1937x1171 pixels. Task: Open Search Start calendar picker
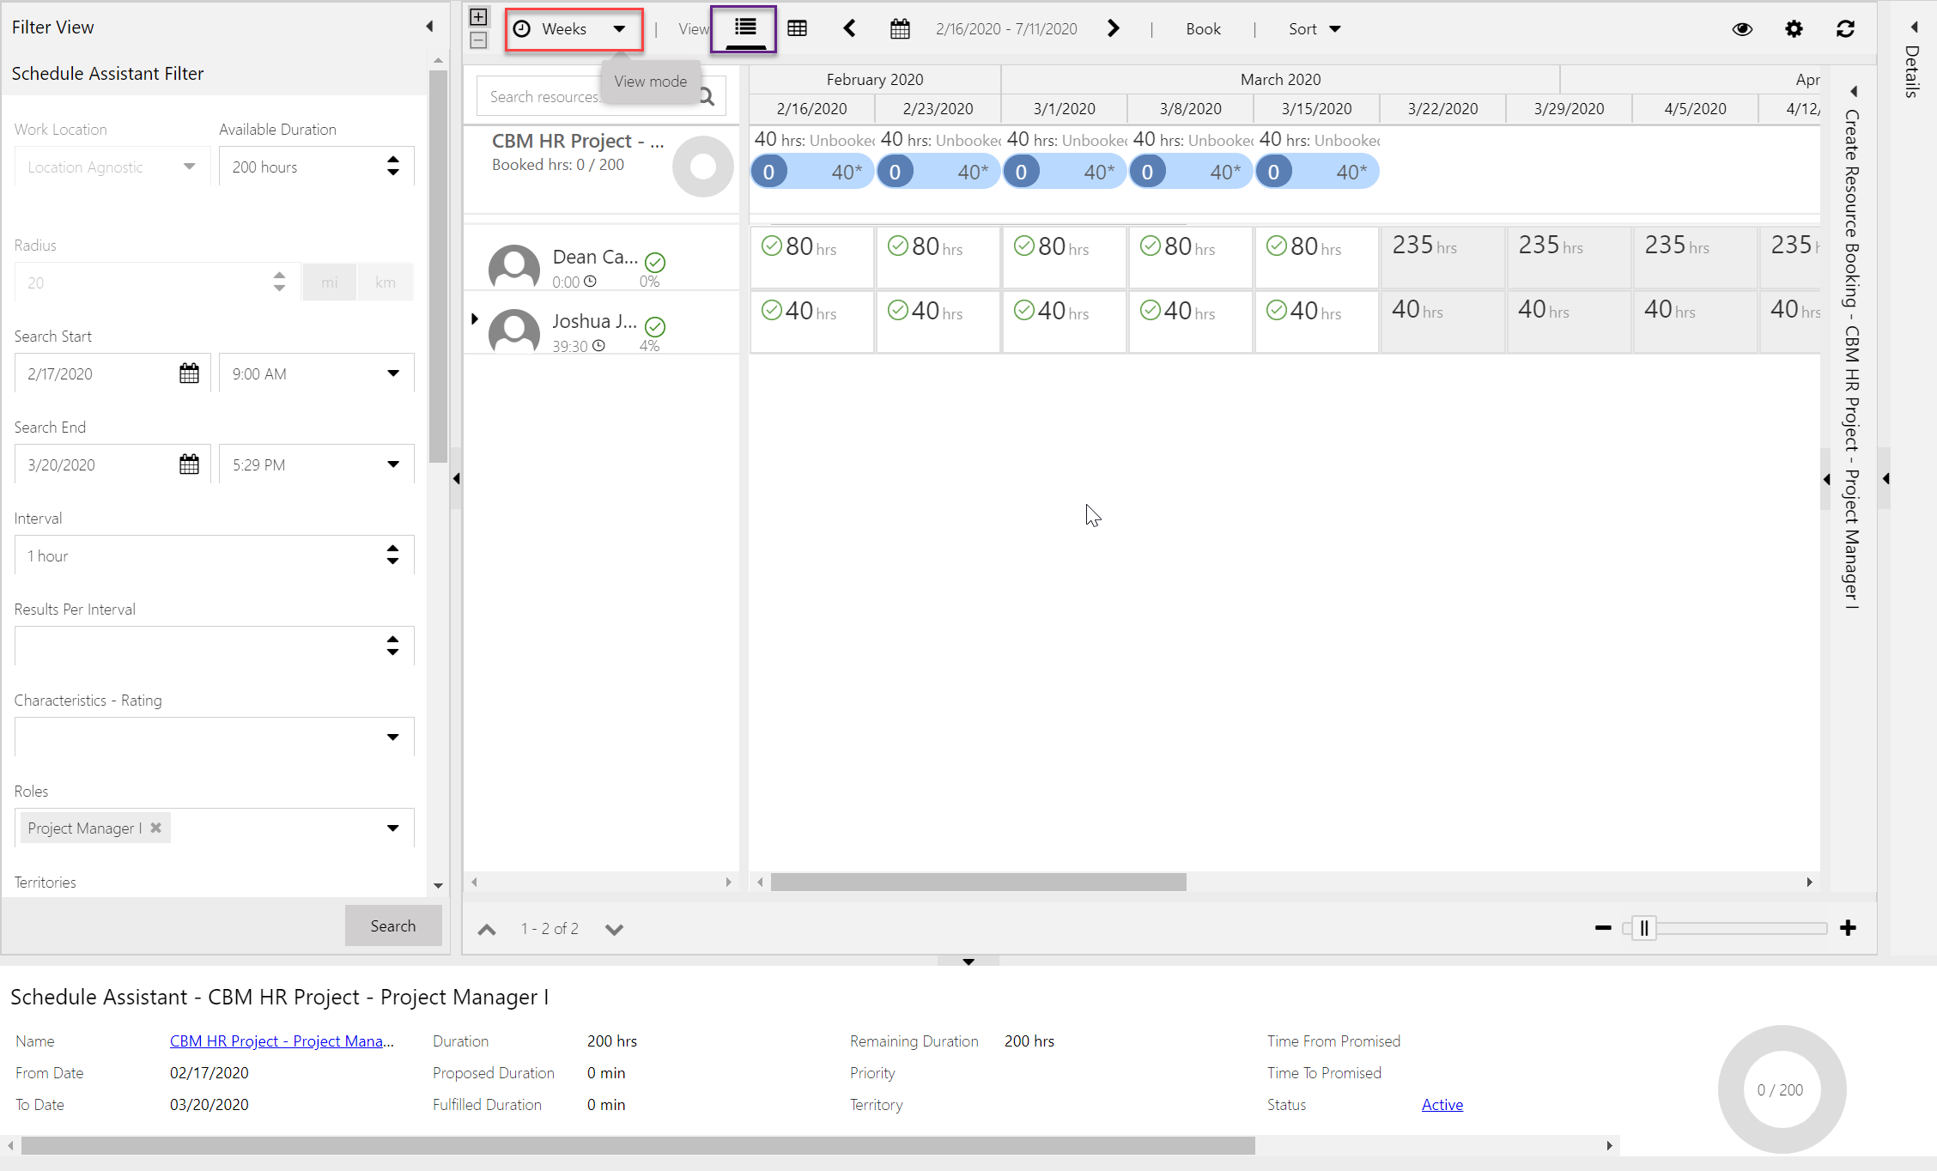pyautogui.click(x=189, y=373)
